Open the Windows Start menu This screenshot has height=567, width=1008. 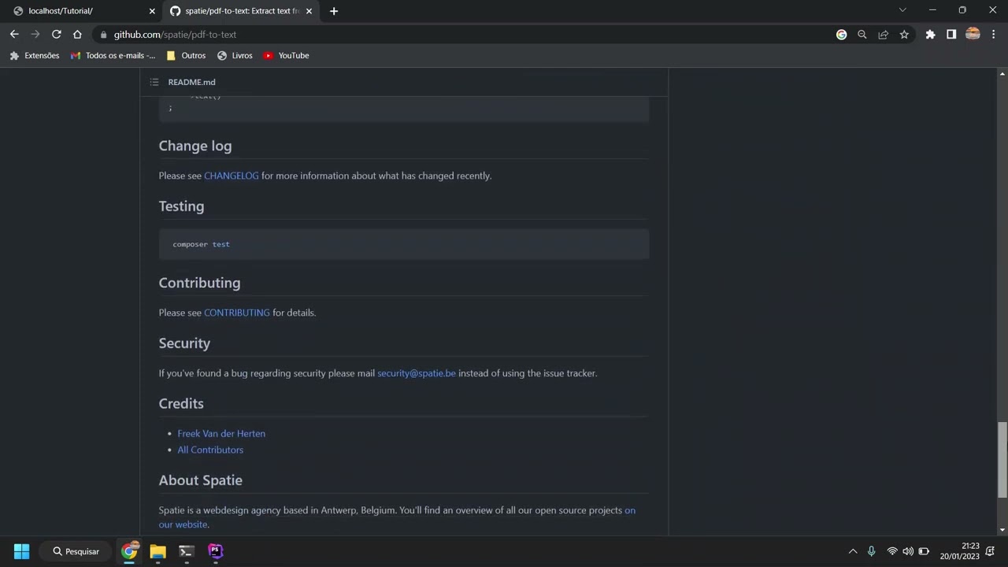point(21,551)
